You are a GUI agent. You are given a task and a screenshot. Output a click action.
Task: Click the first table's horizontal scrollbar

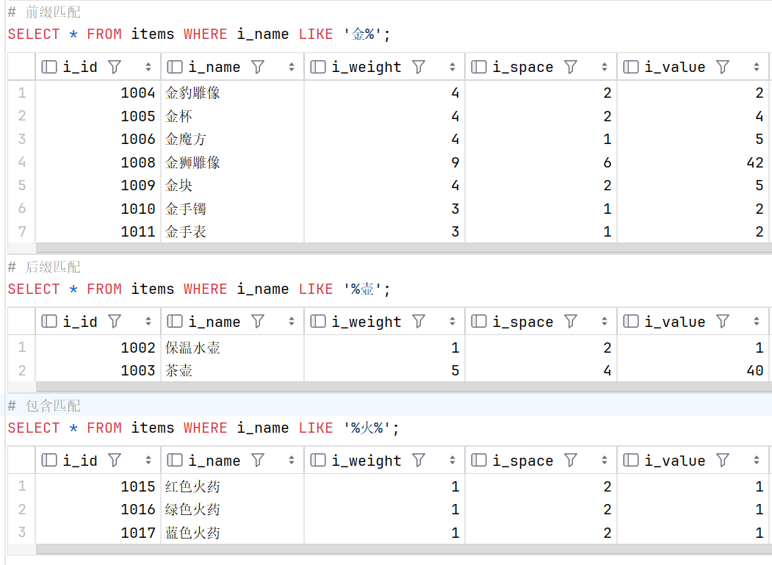point(403,248)
